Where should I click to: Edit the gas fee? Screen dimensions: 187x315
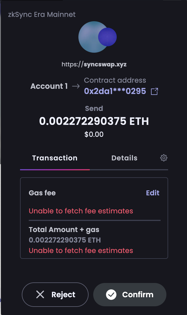tap(152, 193)
